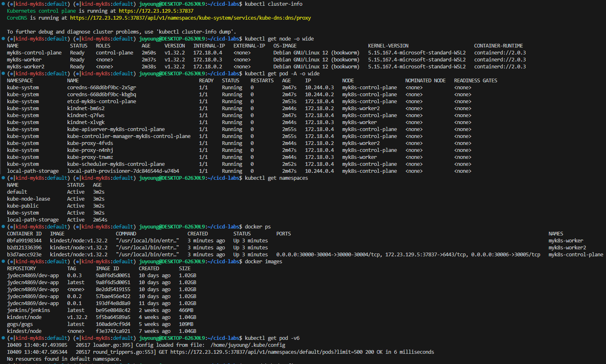The height and width of the screenshot is (364, 606).
Task: Select the kube-proxy-n4nhj pod name
Action: coord(90,150)
